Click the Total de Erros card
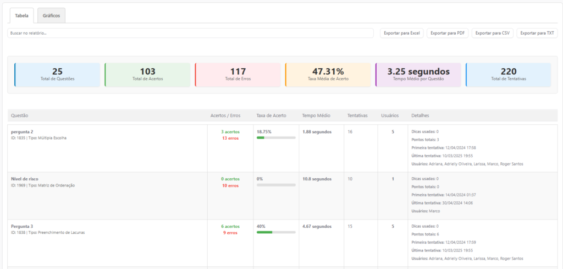The image size is (563, 269). [x=238, y=75]
